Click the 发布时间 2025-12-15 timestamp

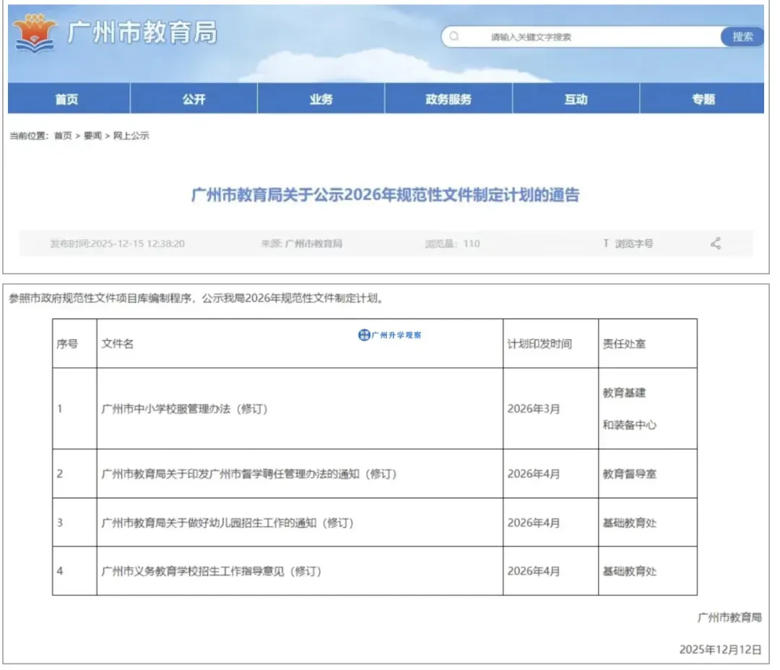point(118,244)
